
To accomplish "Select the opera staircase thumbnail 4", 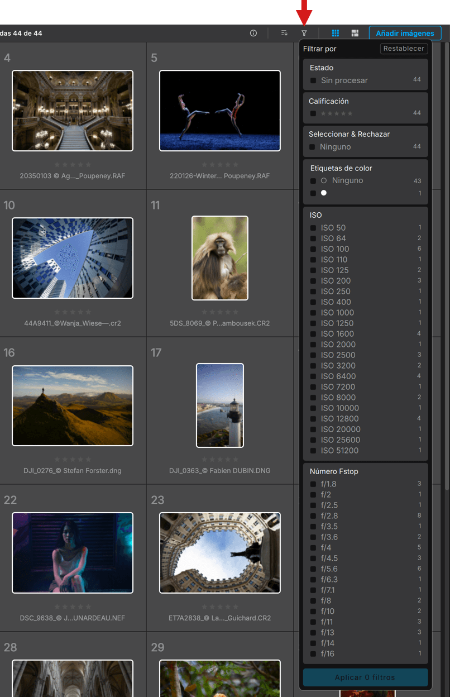I will 73,111.
